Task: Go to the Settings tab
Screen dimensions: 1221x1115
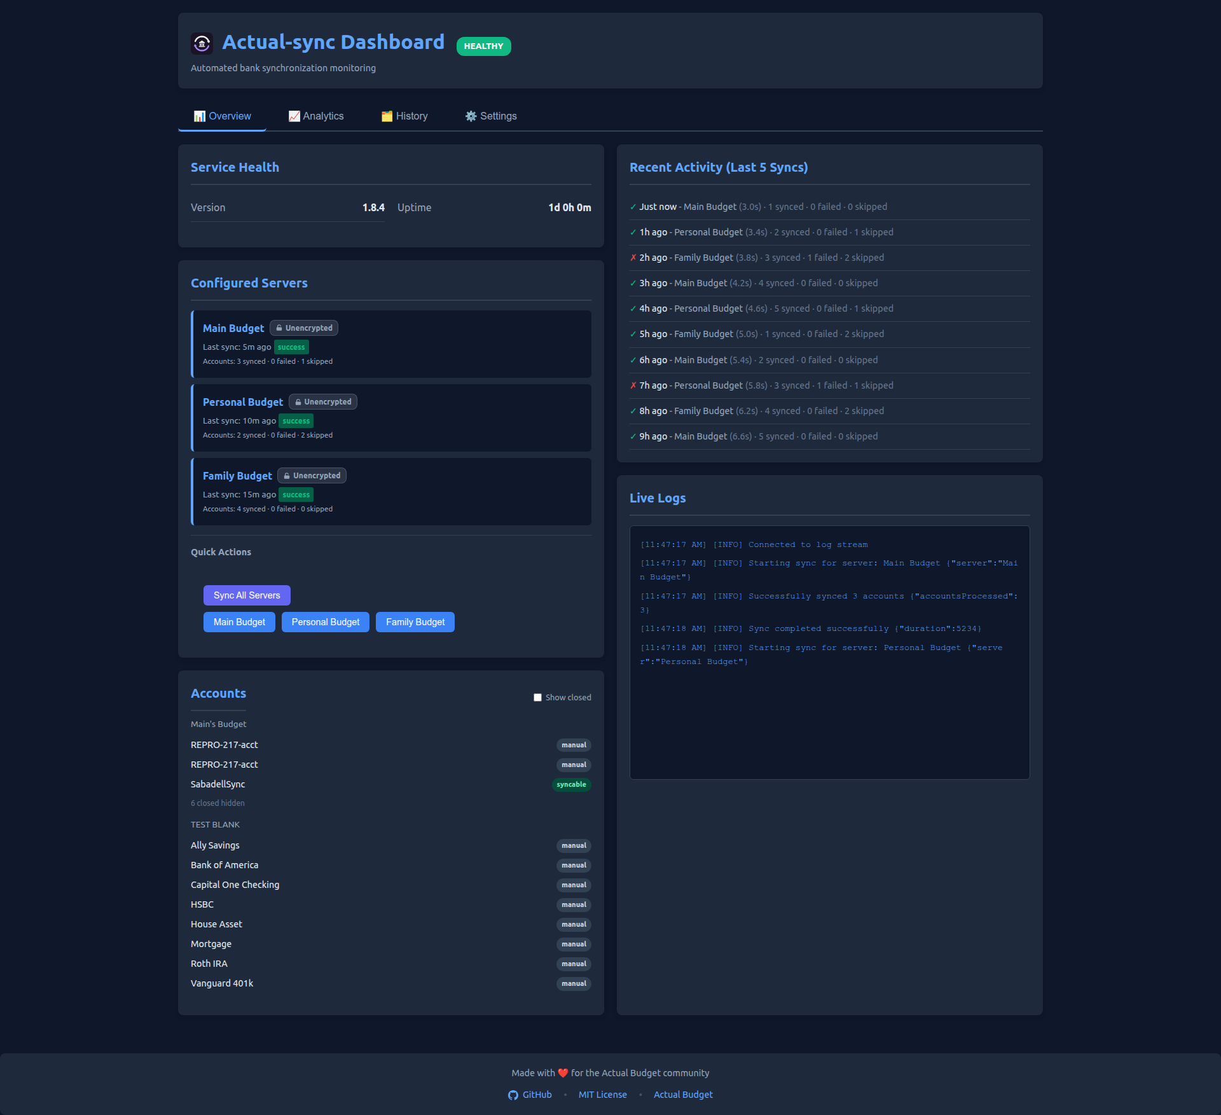Action: 491,116
